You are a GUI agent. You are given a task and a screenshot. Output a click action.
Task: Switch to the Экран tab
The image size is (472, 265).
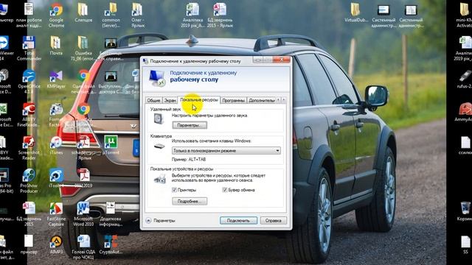[170, 100]
